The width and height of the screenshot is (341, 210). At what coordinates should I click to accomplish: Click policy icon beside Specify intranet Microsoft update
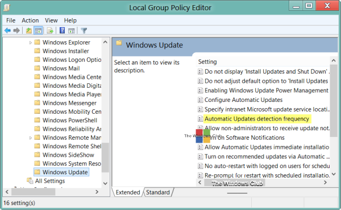click(x=200, y=109)
